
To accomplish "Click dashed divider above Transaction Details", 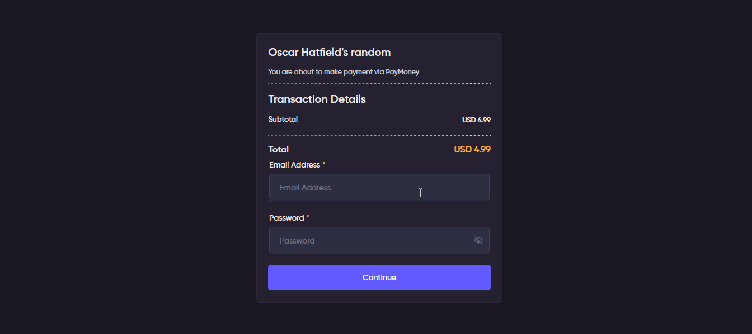I will coord(379,84).
